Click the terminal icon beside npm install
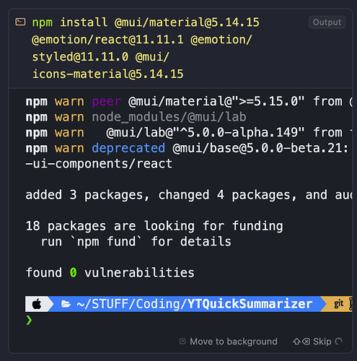 click(20, 22)
